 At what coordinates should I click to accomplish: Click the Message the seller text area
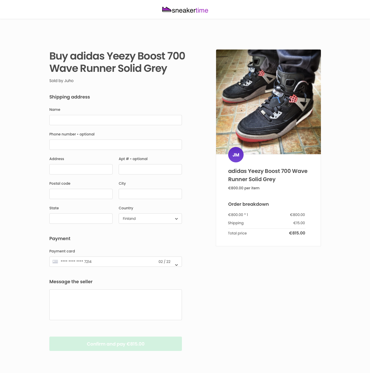115,305
